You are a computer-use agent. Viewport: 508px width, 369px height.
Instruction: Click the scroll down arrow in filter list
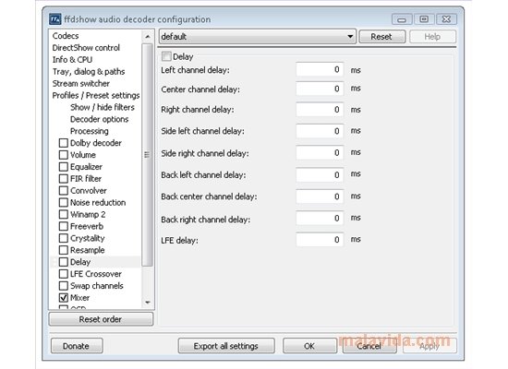[x=148, y=303]
